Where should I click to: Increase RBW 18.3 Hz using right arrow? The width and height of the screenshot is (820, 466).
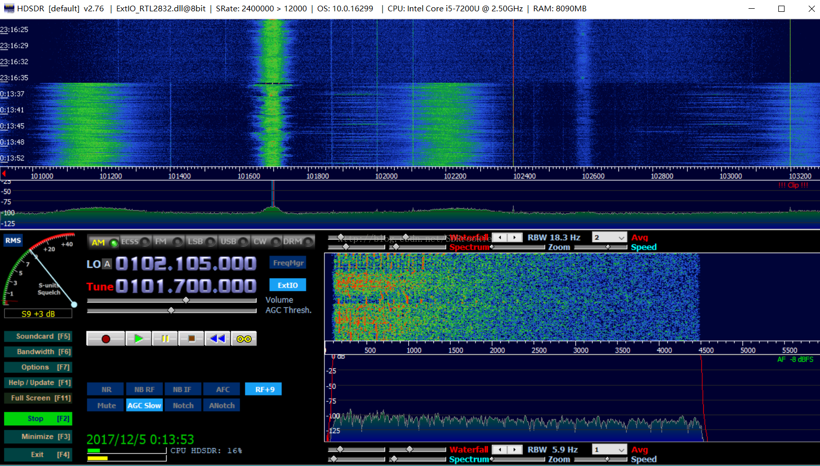[515, 237]
